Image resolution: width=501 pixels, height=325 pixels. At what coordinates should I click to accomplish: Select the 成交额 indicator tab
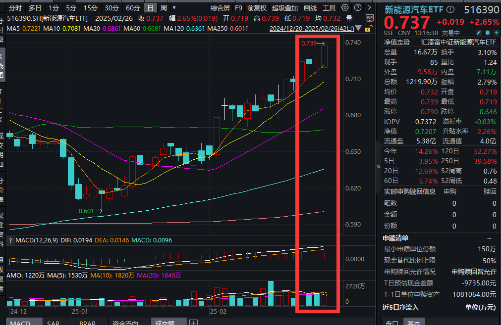[x=165, y=323]
